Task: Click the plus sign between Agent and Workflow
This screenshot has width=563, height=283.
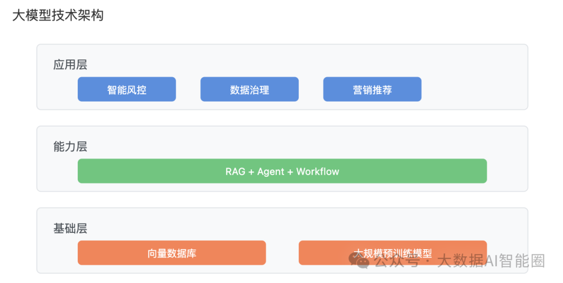Action: coord(290,172)
